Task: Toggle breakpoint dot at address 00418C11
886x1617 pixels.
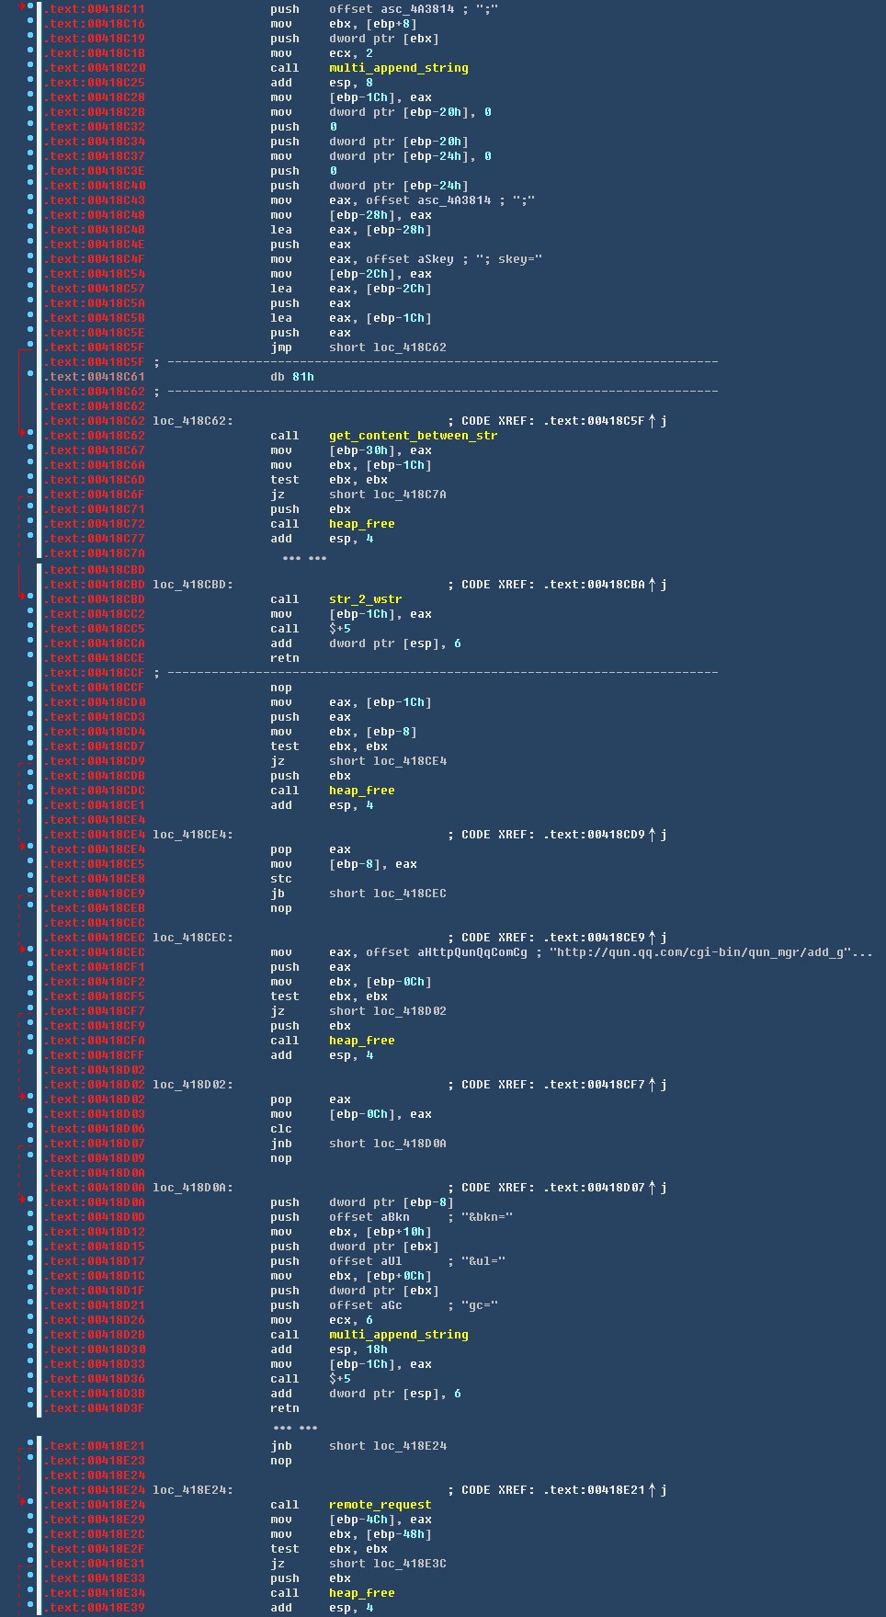Action: (30, 9)
